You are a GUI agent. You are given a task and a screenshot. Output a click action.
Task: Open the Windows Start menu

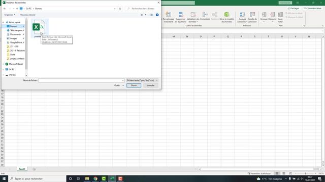[x=4, y=178]
